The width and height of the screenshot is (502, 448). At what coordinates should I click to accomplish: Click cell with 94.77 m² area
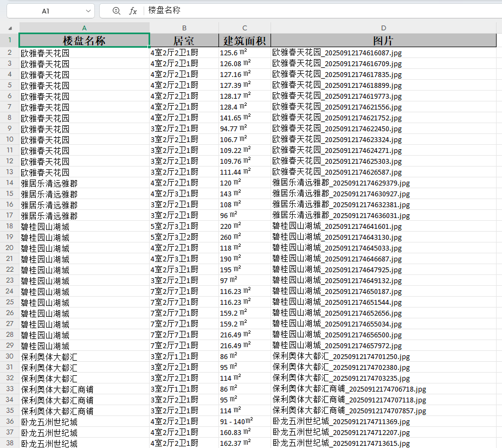click(x=244, y=129)
